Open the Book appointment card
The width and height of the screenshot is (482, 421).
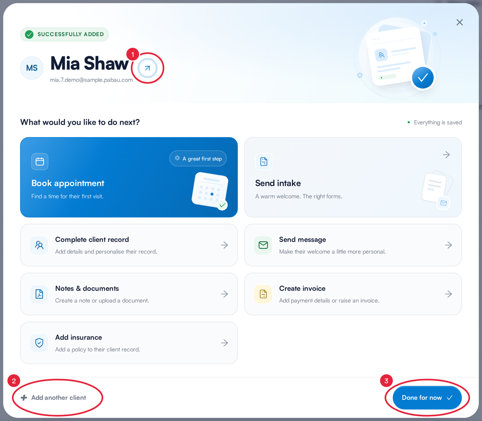[129, 177]
